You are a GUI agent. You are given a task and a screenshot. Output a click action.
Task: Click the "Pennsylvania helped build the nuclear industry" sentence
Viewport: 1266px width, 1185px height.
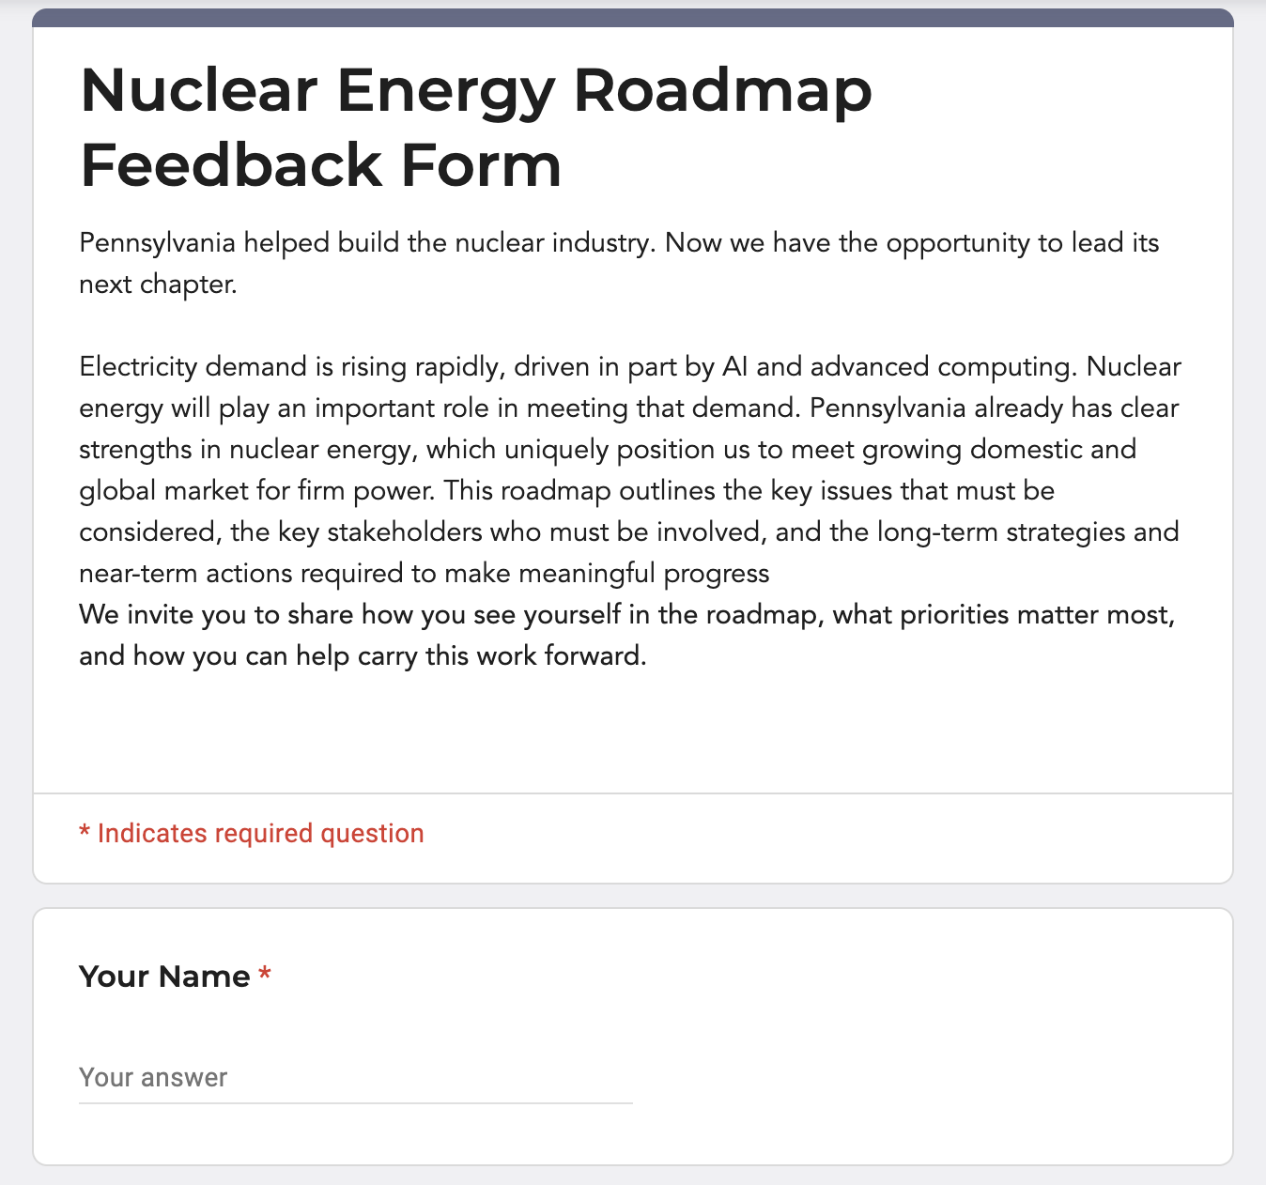click(x=364, y=243)
